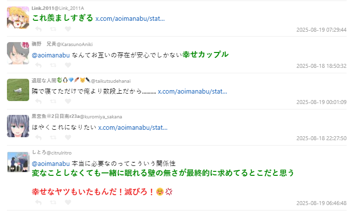353x211 pixels.
Task: Like the kuromiya_sakana tweet
Action: click(68, 137)
